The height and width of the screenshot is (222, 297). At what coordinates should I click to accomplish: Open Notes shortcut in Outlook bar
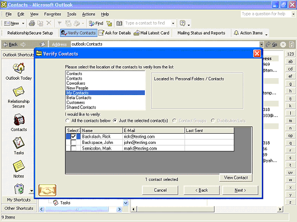19,169
